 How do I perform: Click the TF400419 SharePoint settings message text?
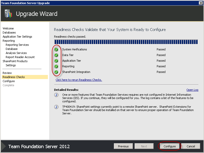click(128, 110)
